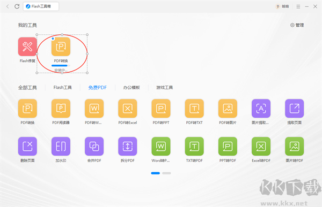The image size is (322, 207).
Task: Open the PDF转TXT tool
Action: click(x=194, y=109)
